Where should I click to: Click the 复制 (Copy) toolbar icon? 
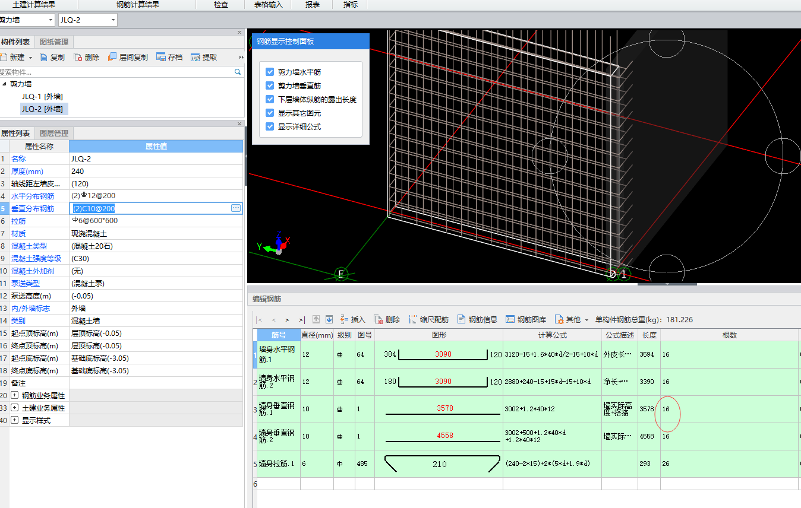[x=43, y=58]
